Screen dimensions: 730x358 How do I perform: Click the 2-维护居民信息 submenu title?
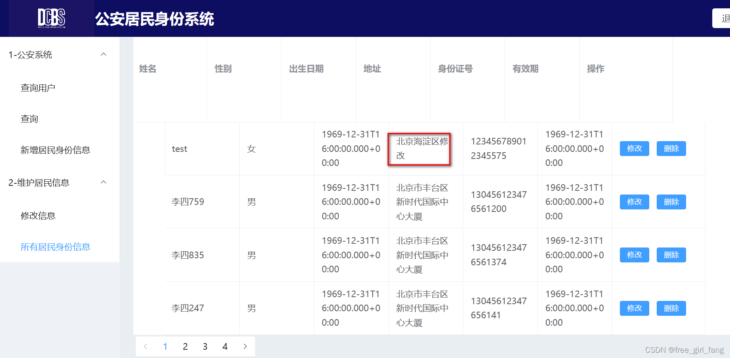[x=60, y=183]
